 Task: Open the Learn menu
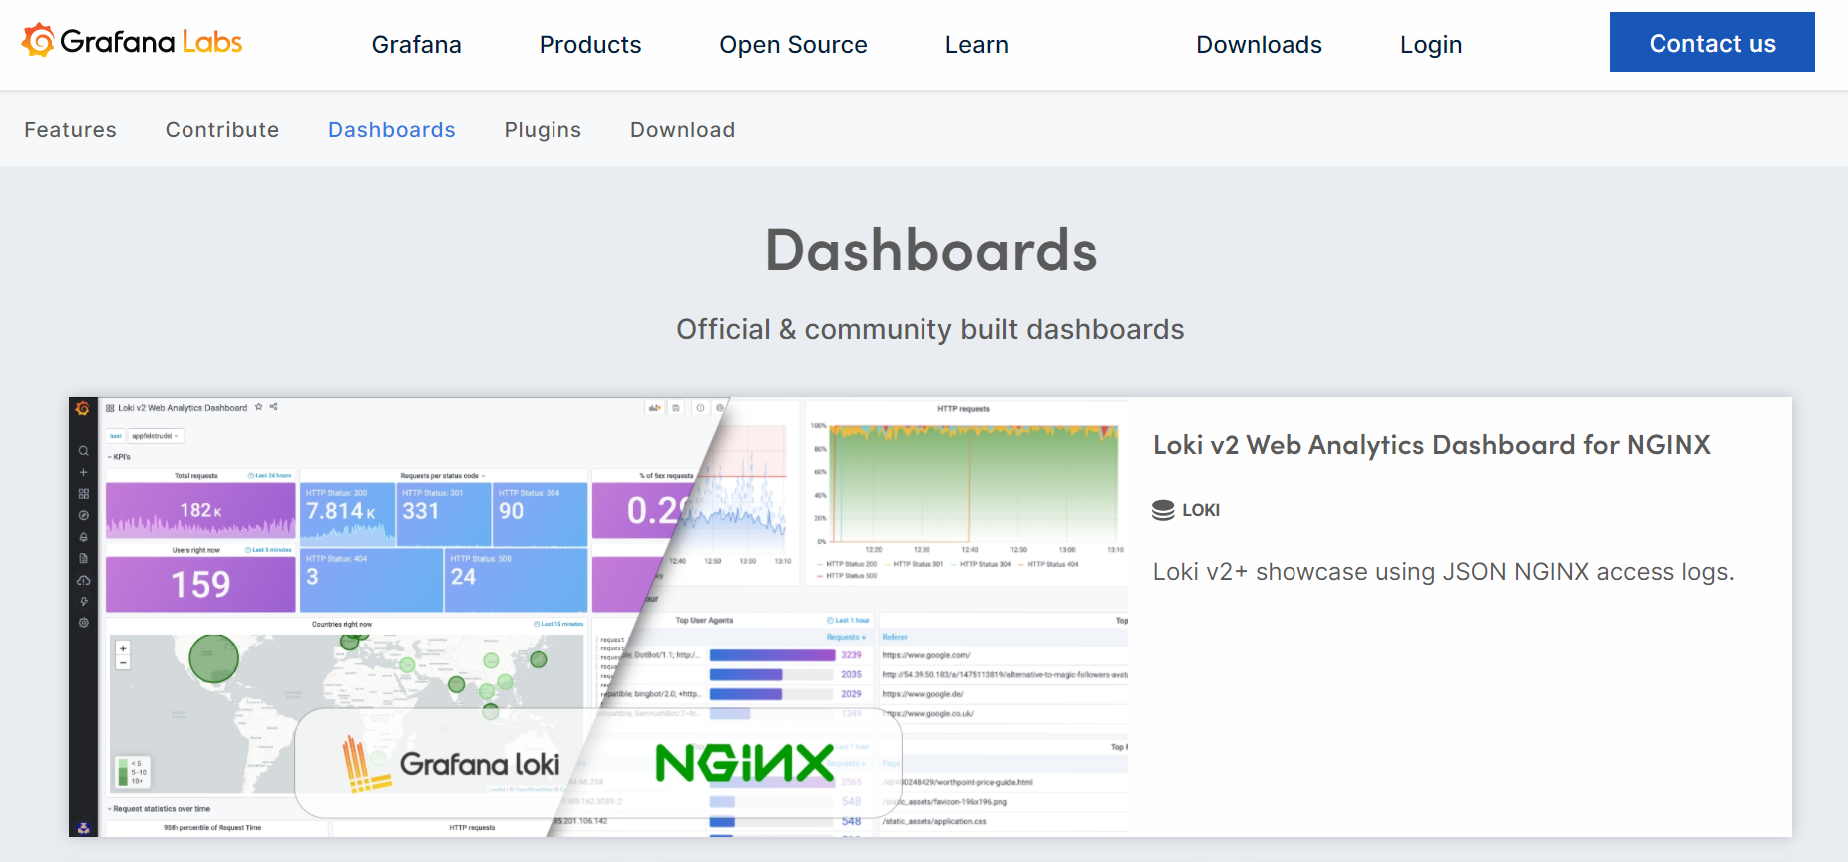tap(977, 45)
